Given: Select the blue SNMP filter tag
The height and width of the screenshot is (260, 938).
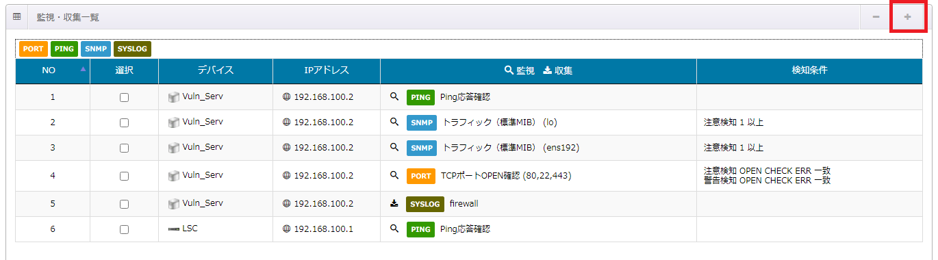Looking at the screenshot, I should [95, 49].
